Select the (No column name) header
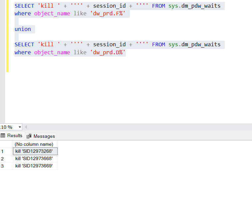Viewport: 252px width, 200px height. [35, 144]
